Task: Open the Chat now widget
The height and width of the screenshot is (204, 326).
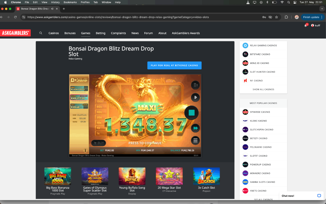Action: 301,196
